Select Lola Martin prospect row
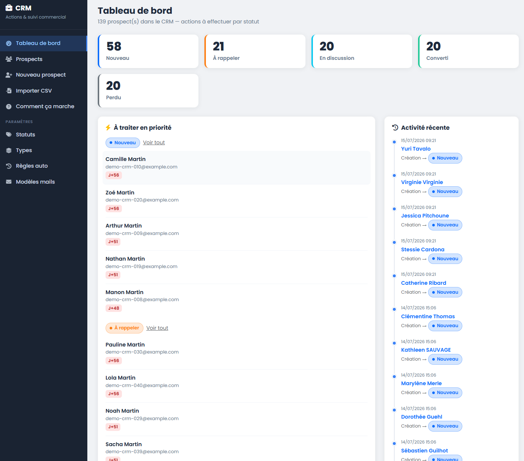Viewport: 524px width, 461px height. pos(236,386)
